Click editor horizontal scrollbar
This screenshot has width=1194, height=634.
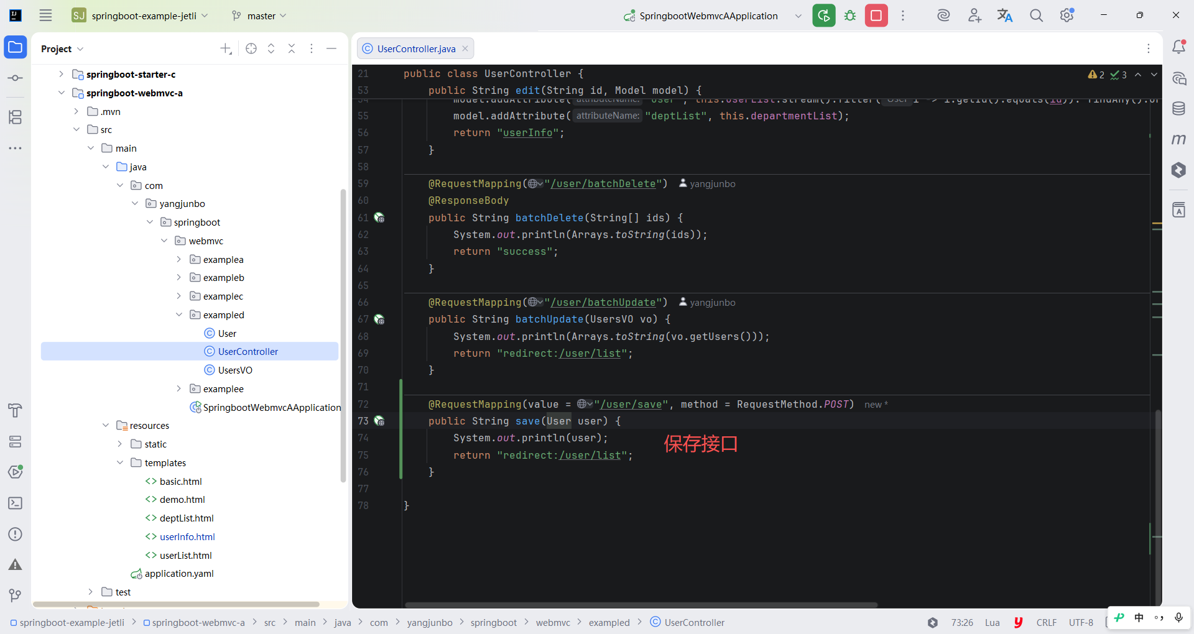click(x=641, y=605)
